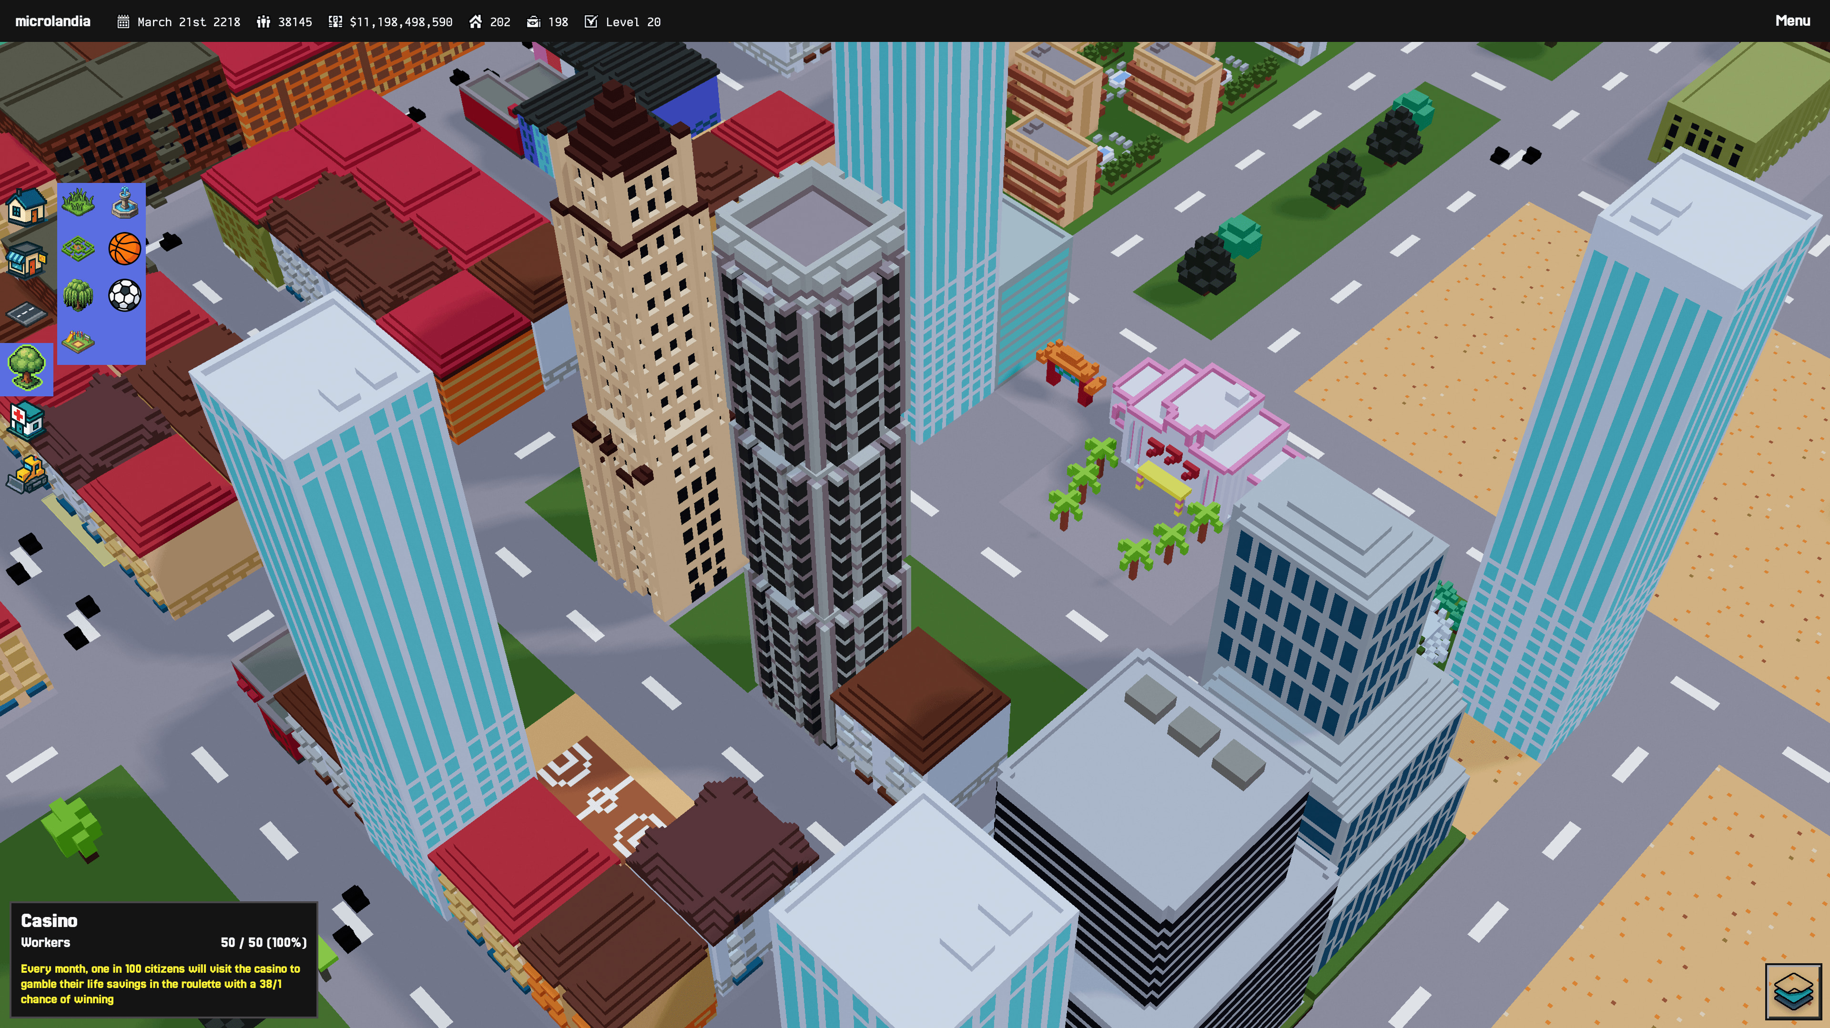Click the microlandia title logo
Screen dimensions: 1830x1028
pos(52,21)
